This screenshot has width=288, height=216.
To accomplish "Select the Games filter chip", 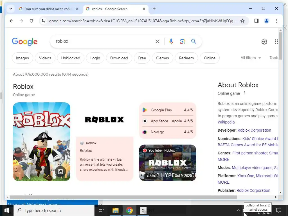I will tap(162, 58).
